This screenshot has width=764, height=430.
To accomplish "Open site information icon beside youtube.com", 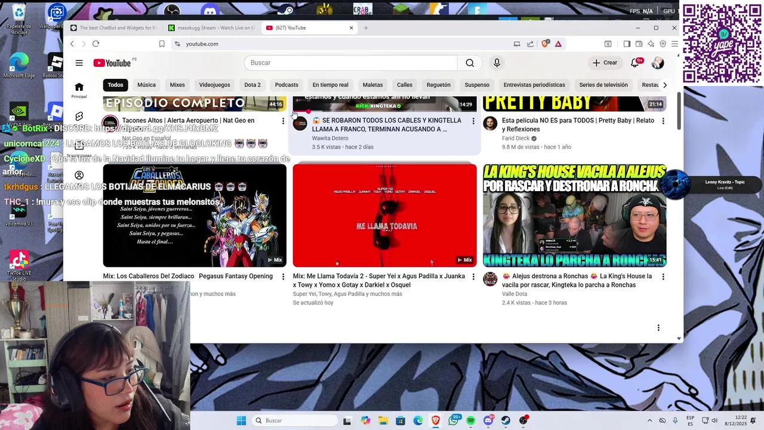I will (177, 44).
